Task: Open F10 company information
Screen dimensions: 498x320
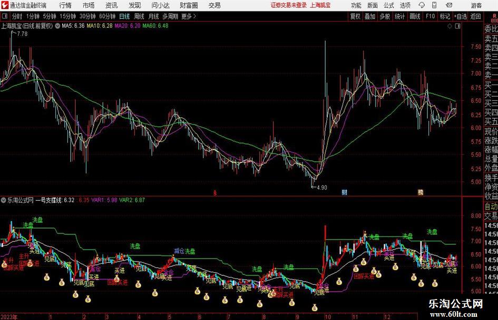Action: coord(431,16)
